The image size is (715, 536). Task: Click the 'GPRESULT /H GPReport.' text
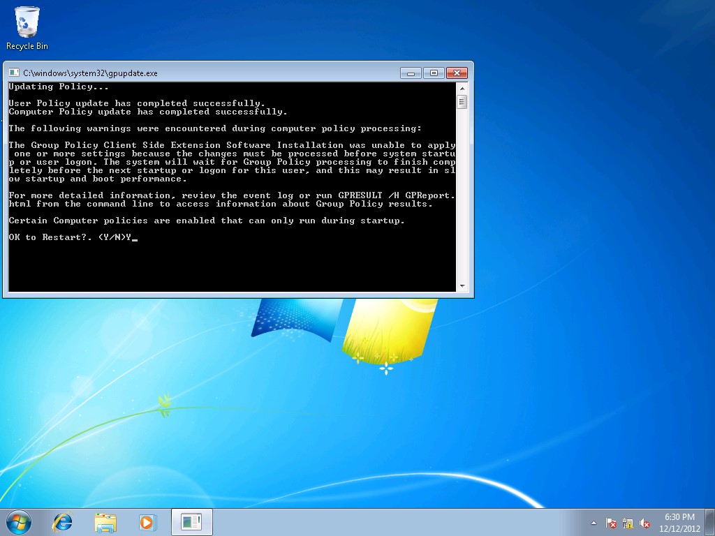point(397,195)
